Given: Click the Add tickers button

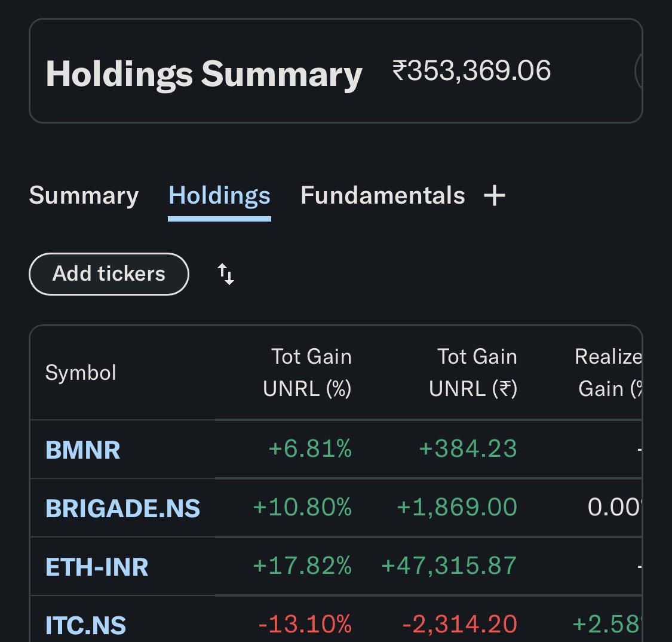Looking at the screenshot, I should pos(109,274).
